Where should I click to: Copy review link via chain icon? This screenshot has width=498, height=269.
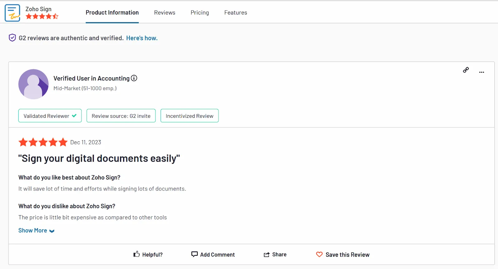[466, 70]
